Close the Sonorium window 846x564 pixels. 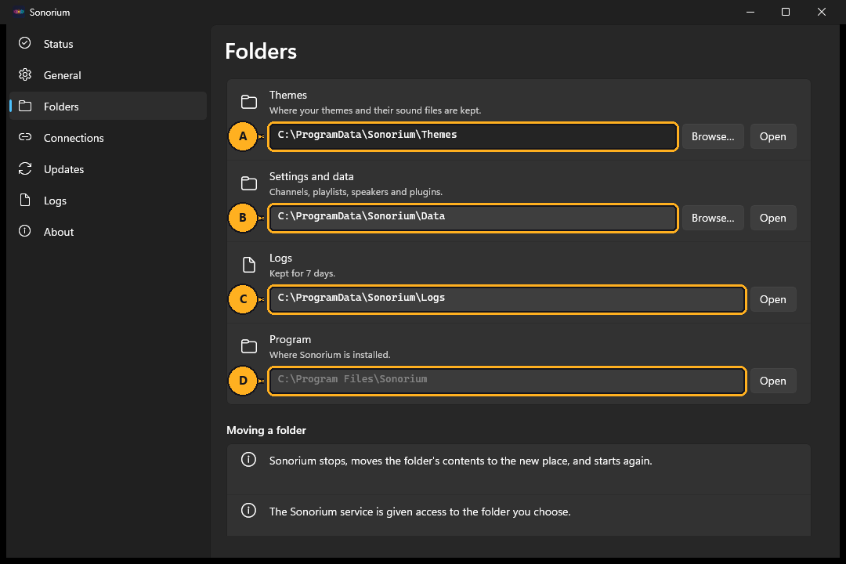click(x=822, y=12)
